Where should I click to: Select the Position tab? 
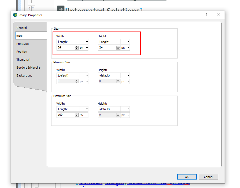click(22, 52)
